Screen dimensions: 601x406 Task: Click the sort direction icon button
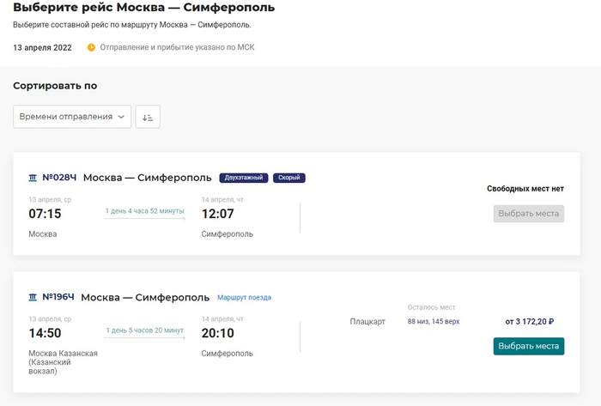point(148,117)
